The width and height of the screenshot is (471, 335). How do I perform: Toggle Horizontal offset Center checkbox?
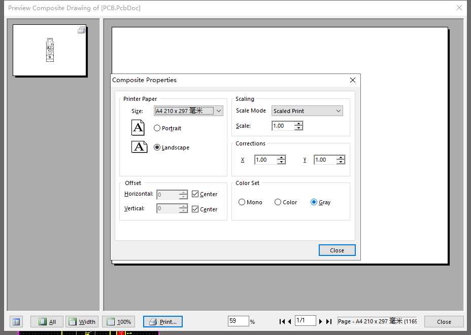pos(195,194)
